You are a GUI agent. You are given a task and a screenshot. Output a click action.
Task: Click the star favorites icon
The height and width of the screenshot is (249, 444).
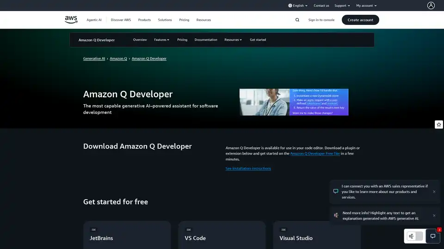438,125
